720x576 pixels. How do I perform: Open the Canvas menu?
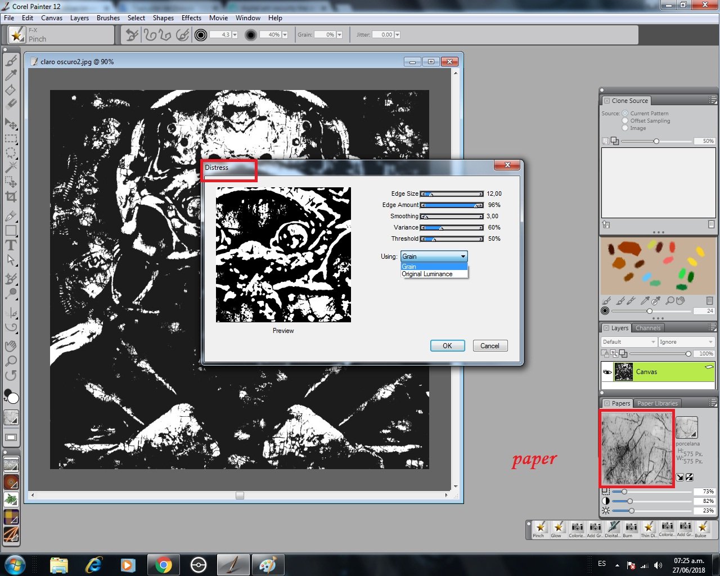point(52,18)
